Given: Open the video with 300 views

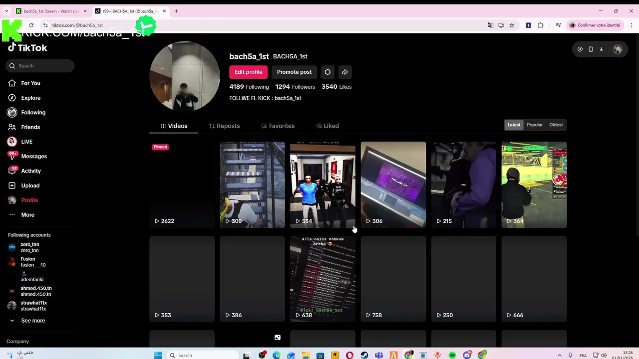Looking at the screenshot, I should pyautogui.click(x=253, y=185).
